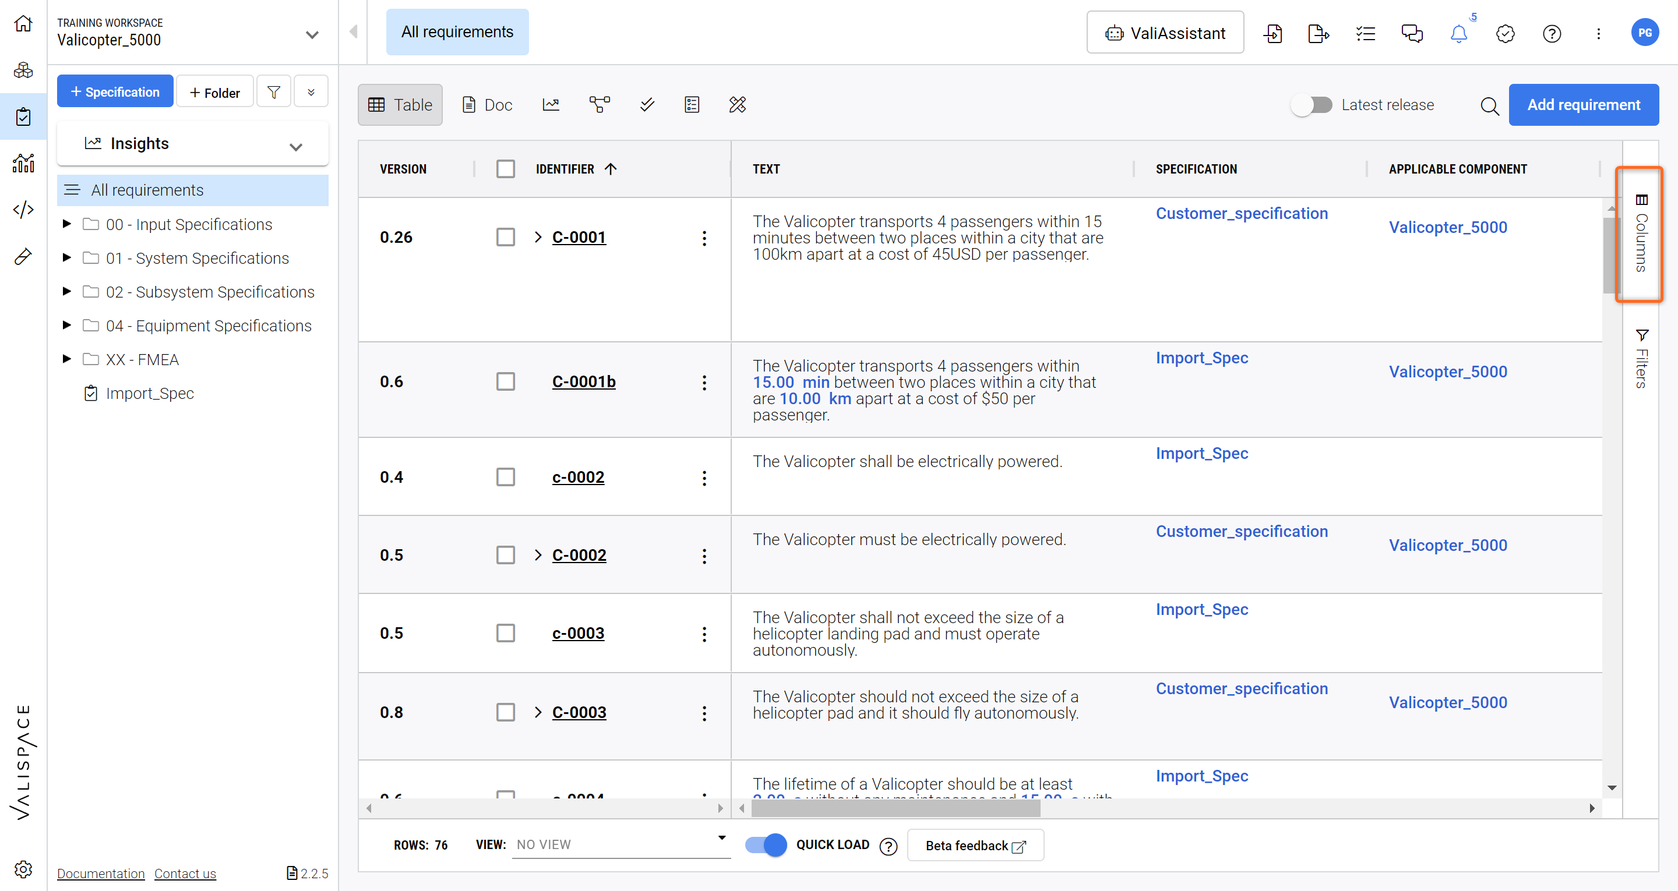Click the Add requirement button
This screenshot has width=1678, height=891.
pyautogui.click(x=1584, y=105)
